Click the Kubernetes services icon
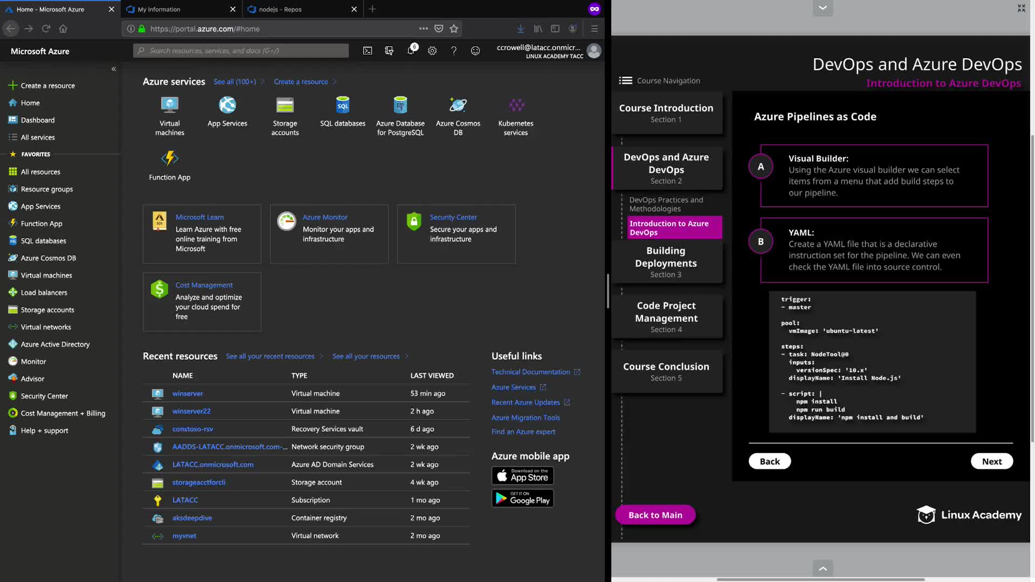The height and width of the screenshot is (582, 1035). click(x=516, y=105)
